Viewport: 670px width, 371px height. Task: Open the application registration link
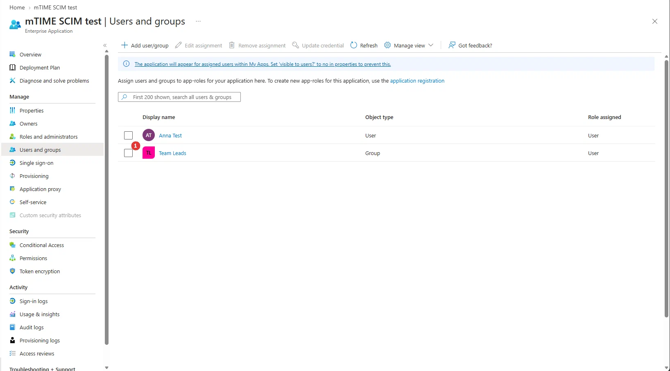(x=417, y=81)
